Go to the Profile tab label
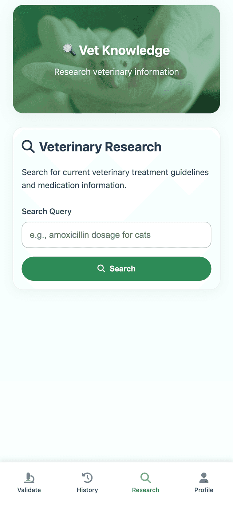 [204, 490]
